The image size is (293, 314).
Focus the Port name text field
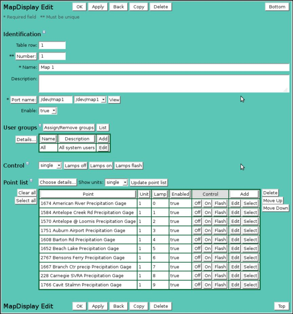(x=56, y=99)
